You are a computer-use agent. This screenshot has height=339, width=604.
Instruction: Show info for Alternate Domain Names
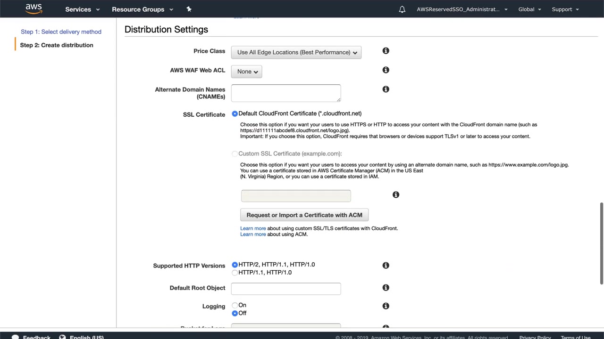(x=386, y=89)
